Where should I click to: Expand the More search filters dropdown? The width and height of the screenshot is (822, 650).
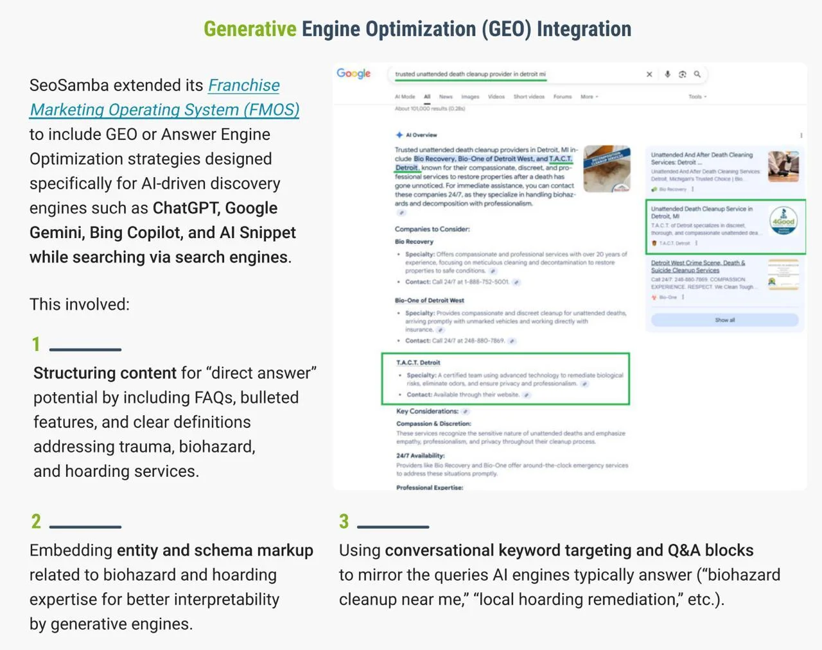(589, 97)
